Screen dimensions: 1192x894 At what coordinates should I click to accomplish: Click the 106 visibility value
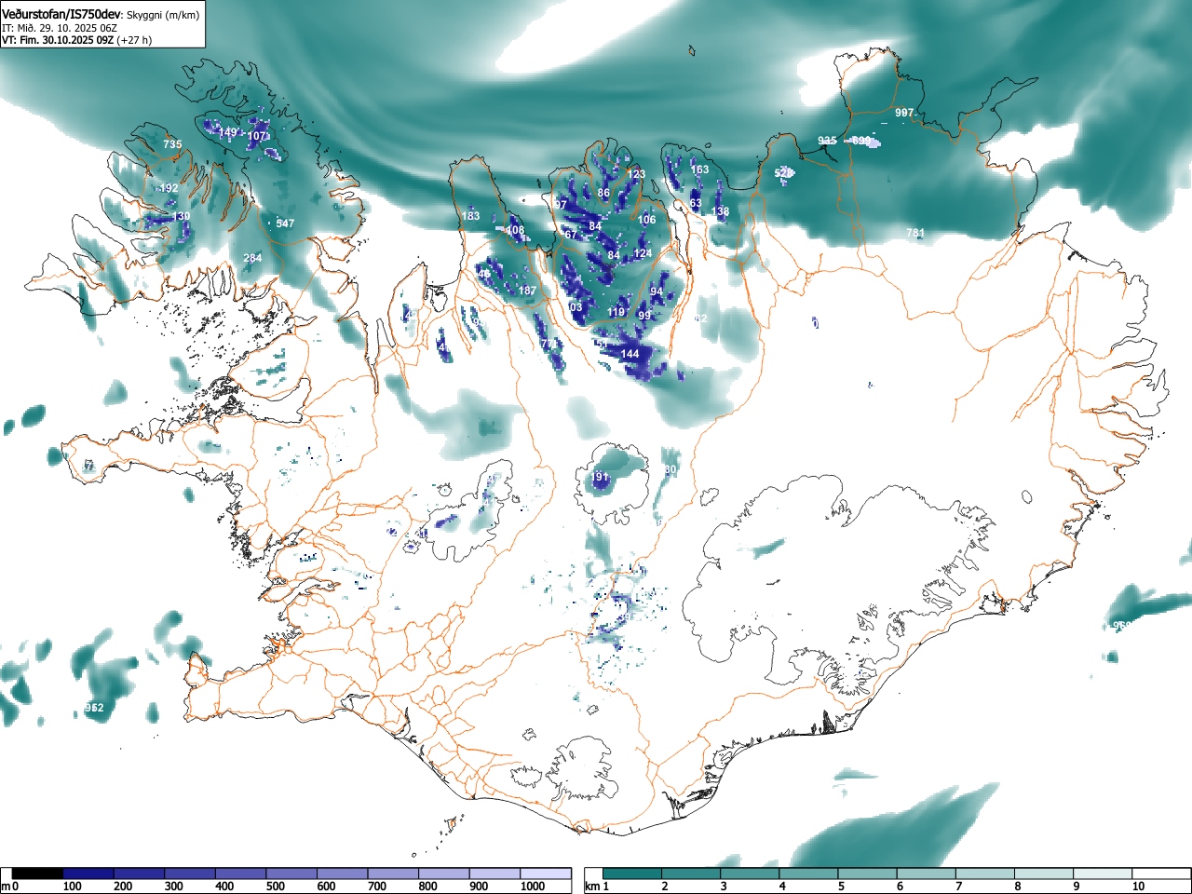[x=646, y=220]
